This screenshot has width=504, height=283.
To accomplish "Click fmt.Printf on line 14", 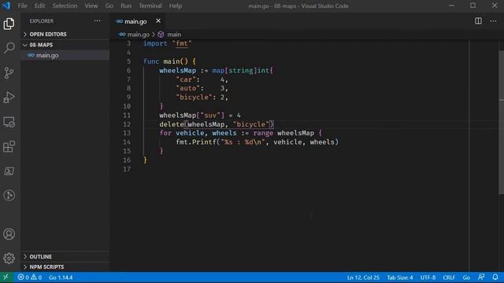I will point(196,141).
